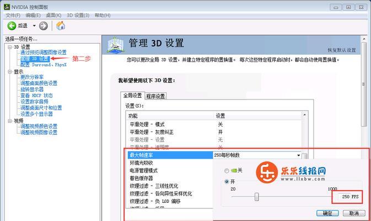This screenshot has width=371, height=221.
Task: Open the Back history dropdown arrow
Action: (34, 25)
